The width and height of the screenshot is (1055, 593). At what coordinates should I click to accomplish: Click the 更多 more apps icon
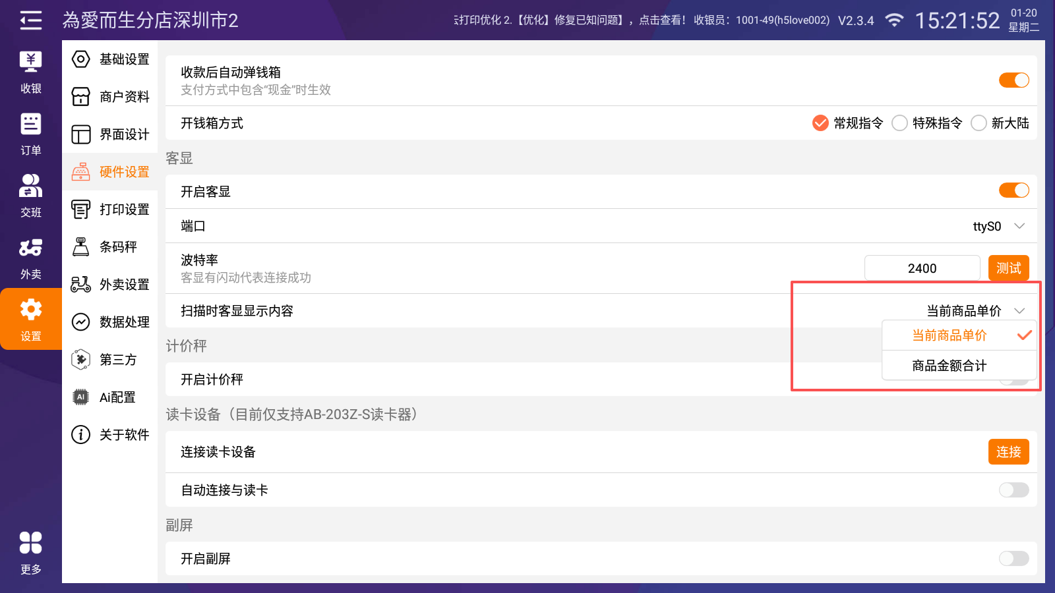(30, 553)
